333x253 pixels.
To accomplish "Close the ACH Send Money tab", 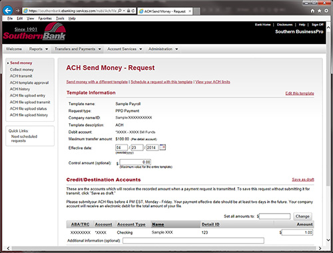I will tap(190, 11).
